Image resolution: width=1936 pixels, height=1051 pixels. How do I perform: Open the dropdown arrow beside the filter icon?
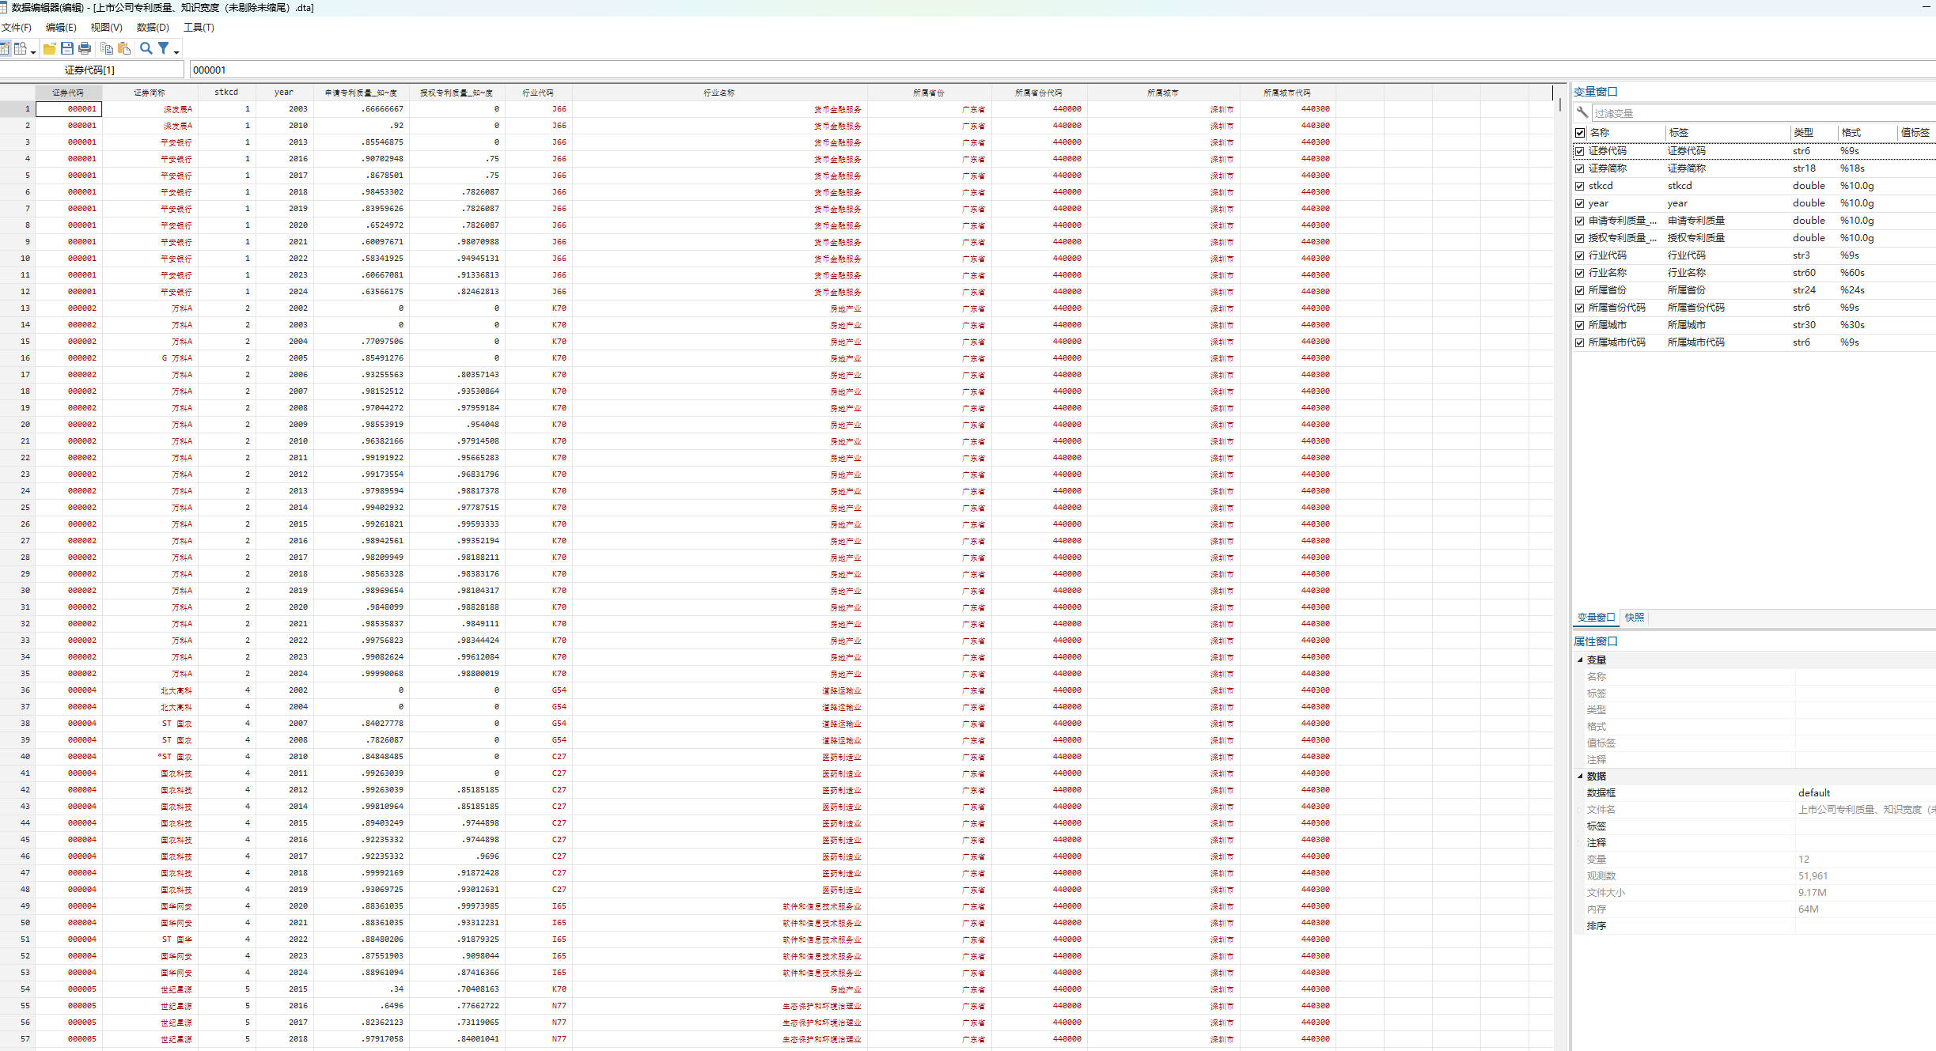[x=176, y=52]
